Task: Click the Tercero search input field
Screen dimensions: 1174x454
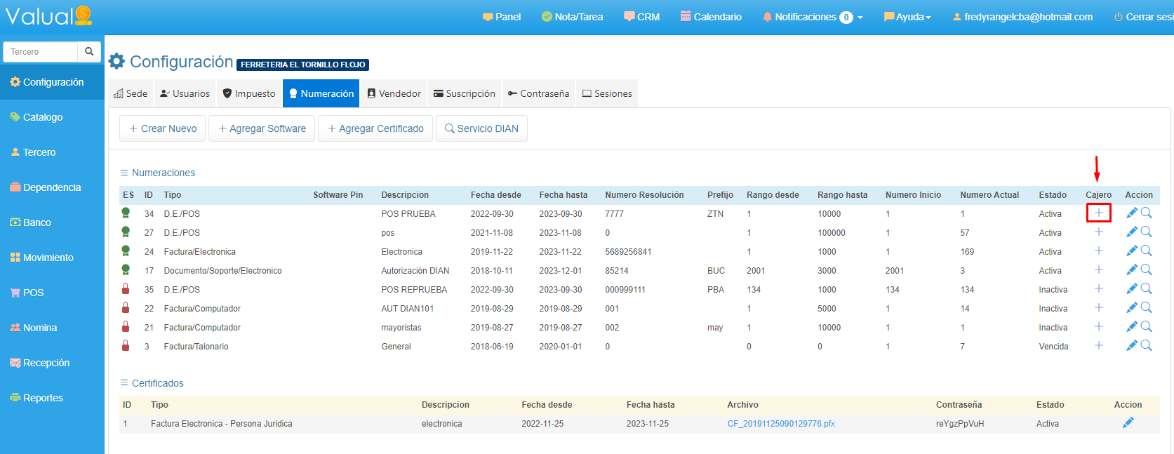Action: point(41,52)
